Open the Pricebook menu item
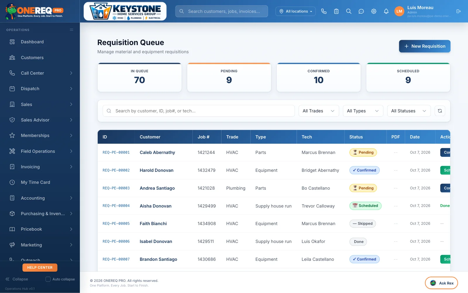 click(x=40, y=229)
